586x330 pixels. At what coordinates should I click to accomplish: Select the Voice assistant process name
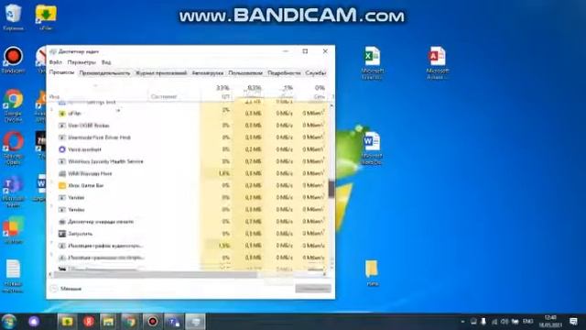click(x=84, y=149)
